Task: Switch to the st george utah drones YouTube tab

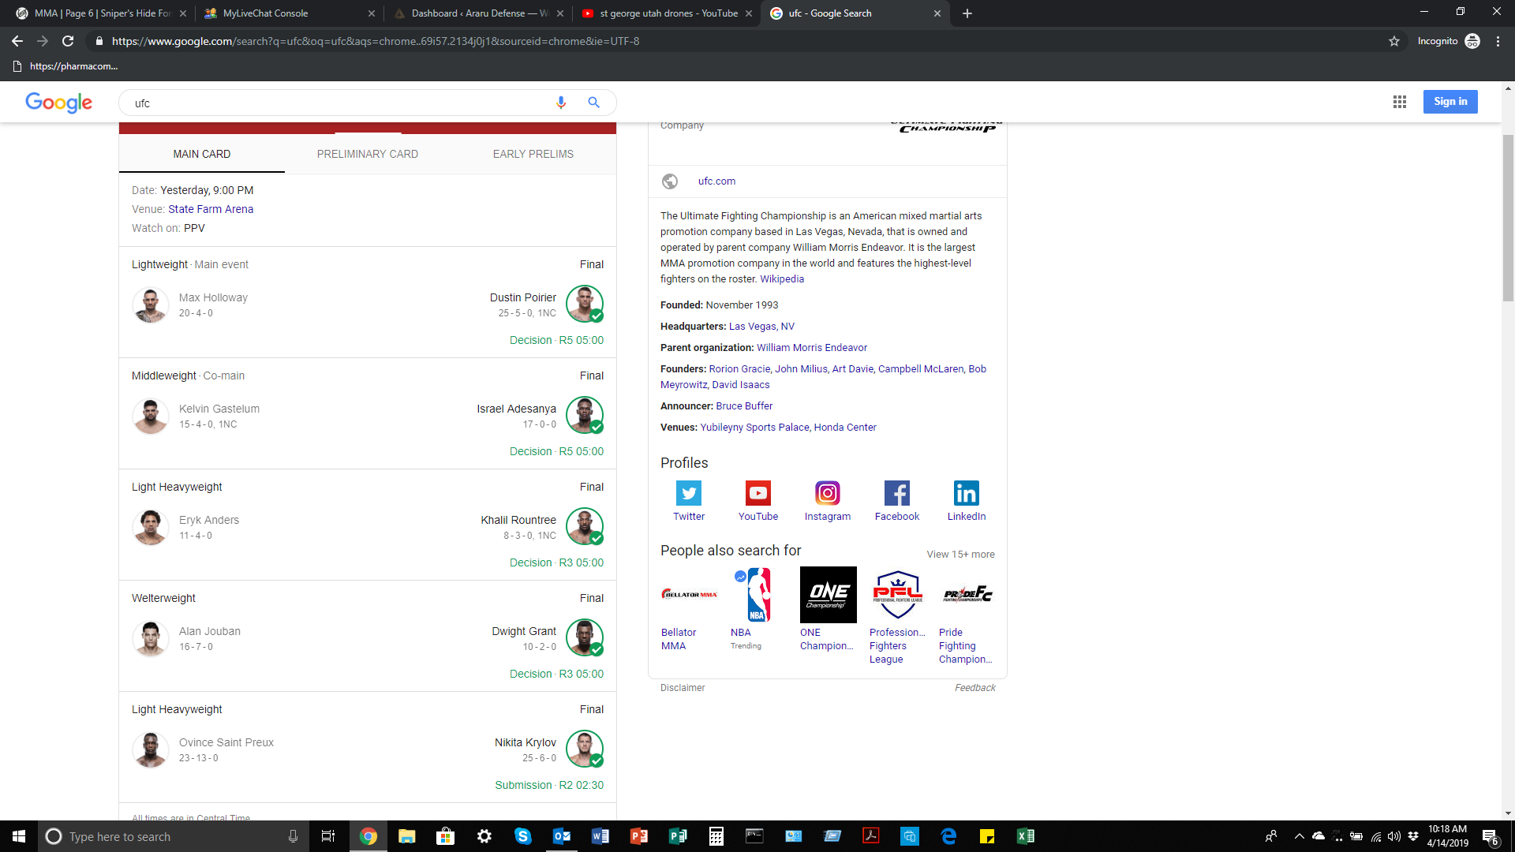Action: point(666,13)
